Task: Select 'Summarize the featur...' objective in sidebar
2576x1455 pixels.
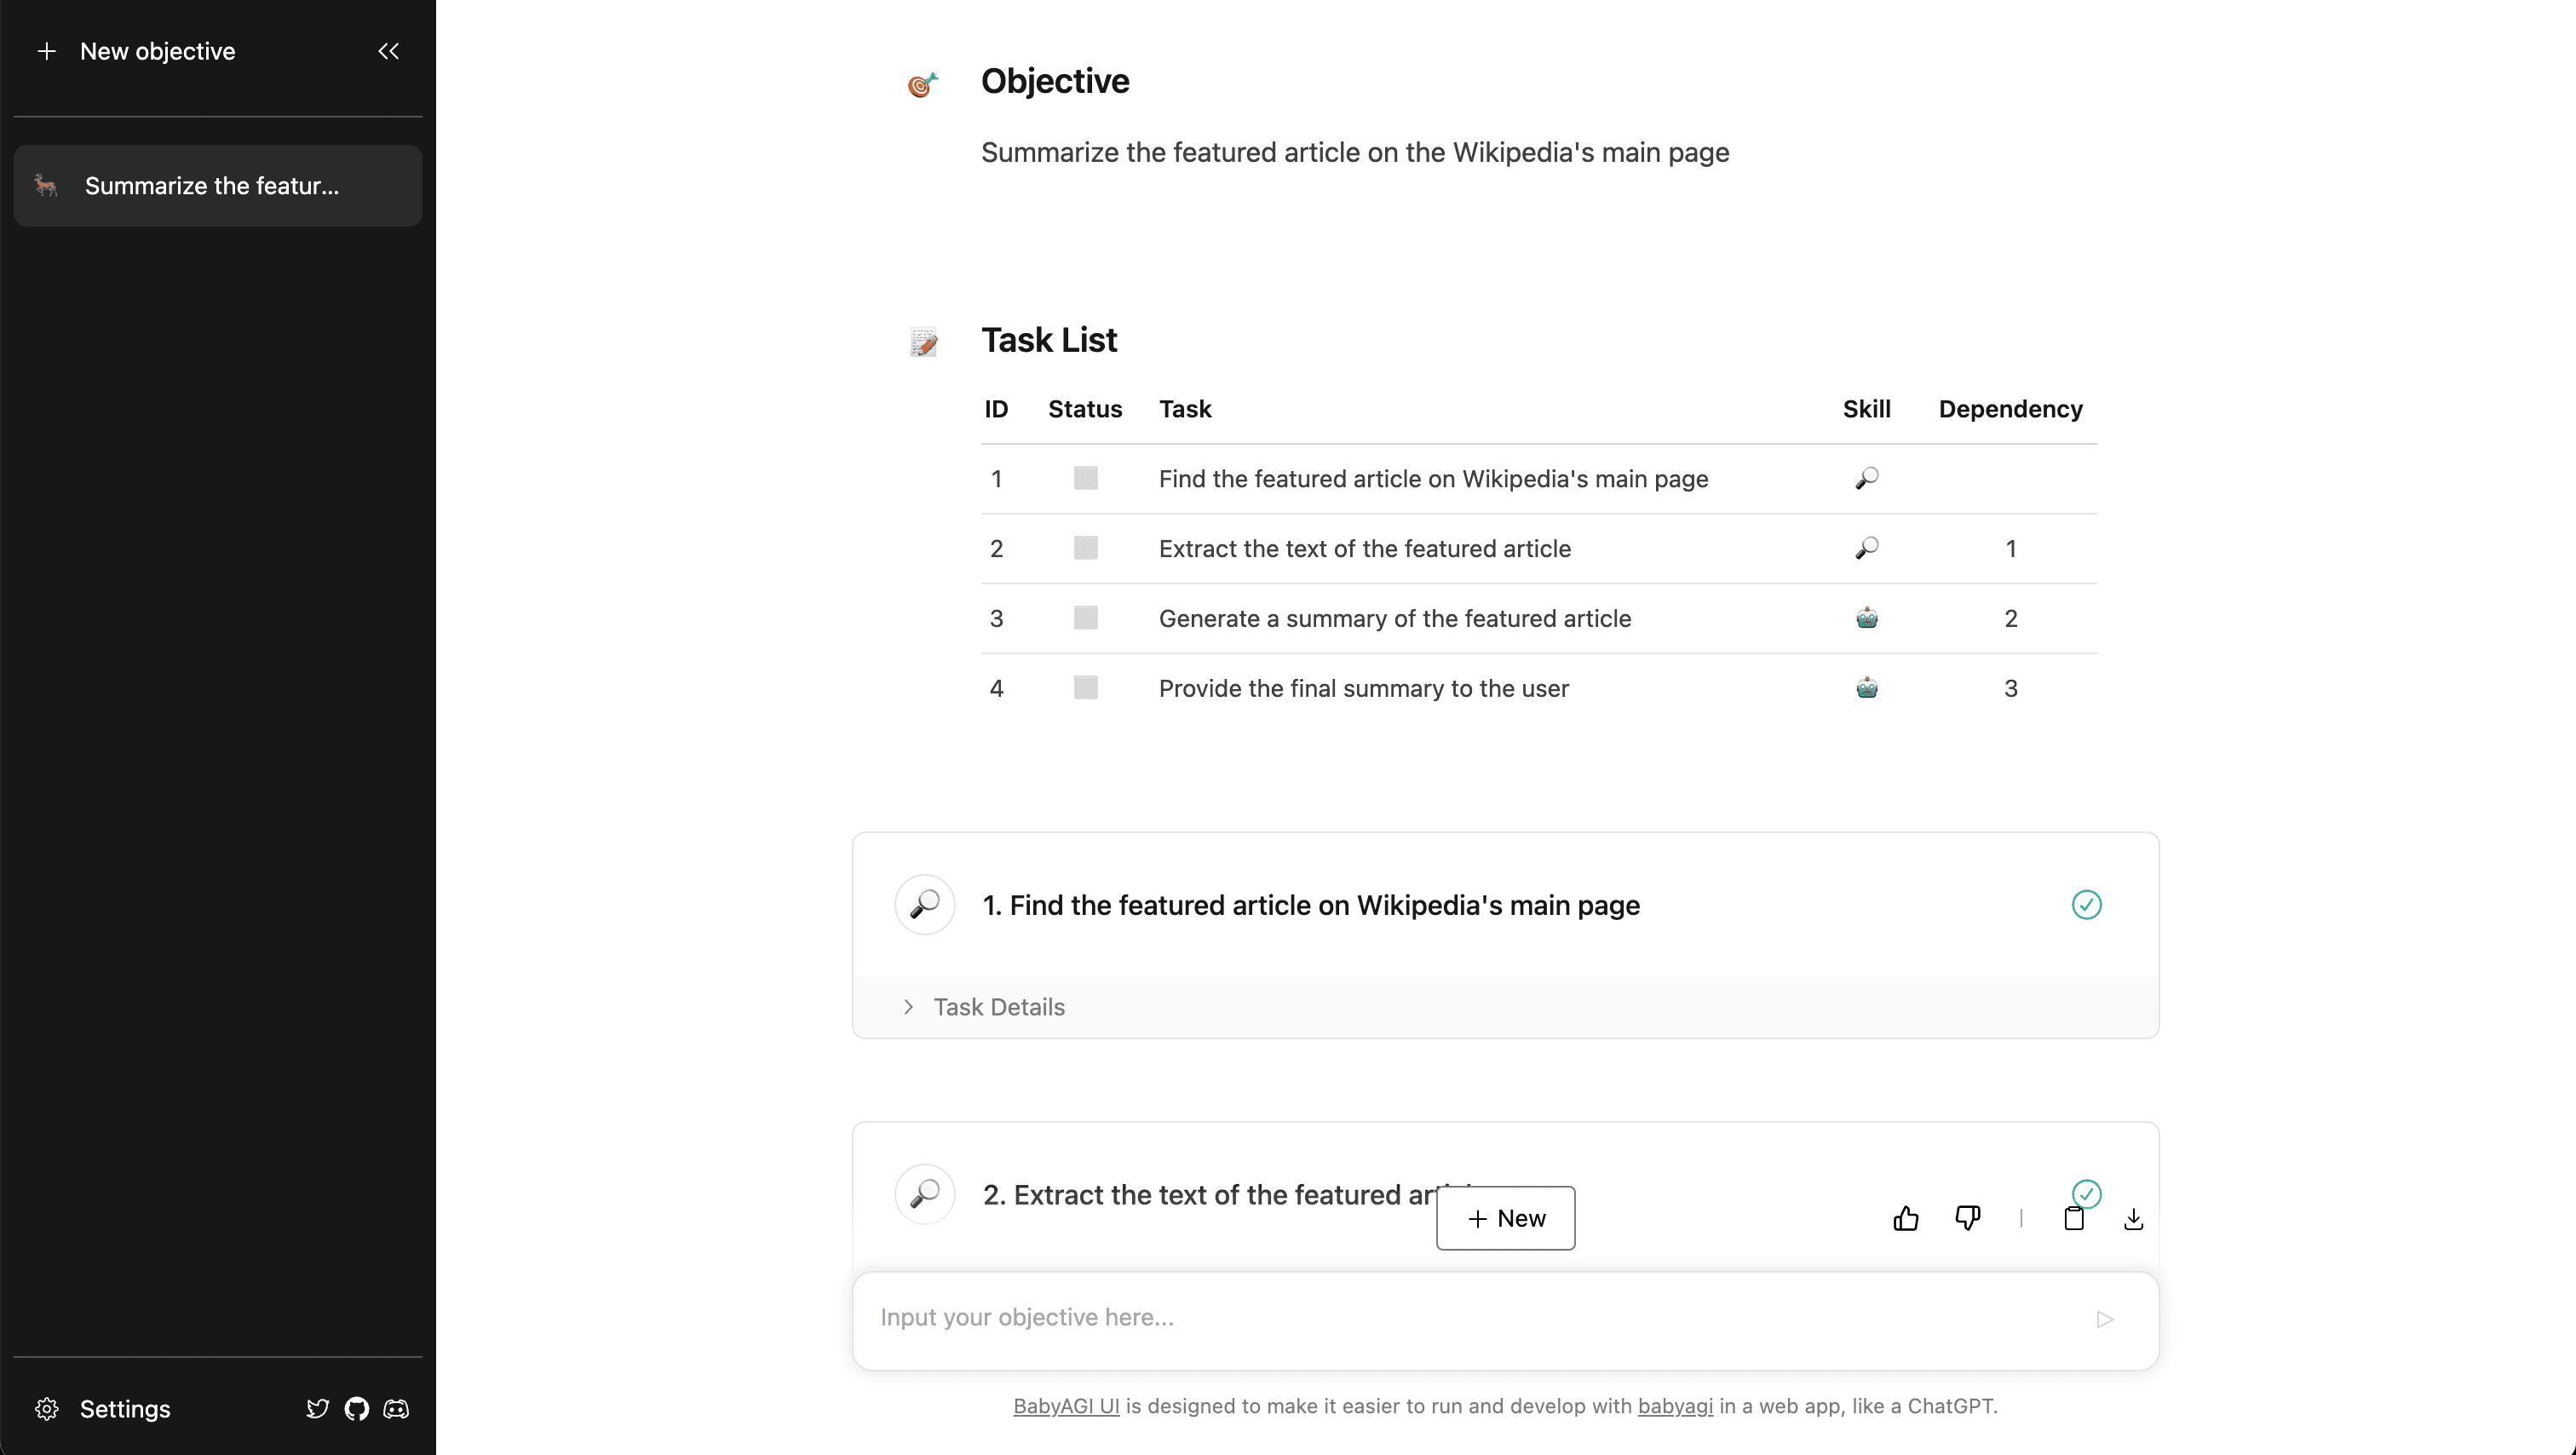Action: pyautogui.click(x=218, y=186)
